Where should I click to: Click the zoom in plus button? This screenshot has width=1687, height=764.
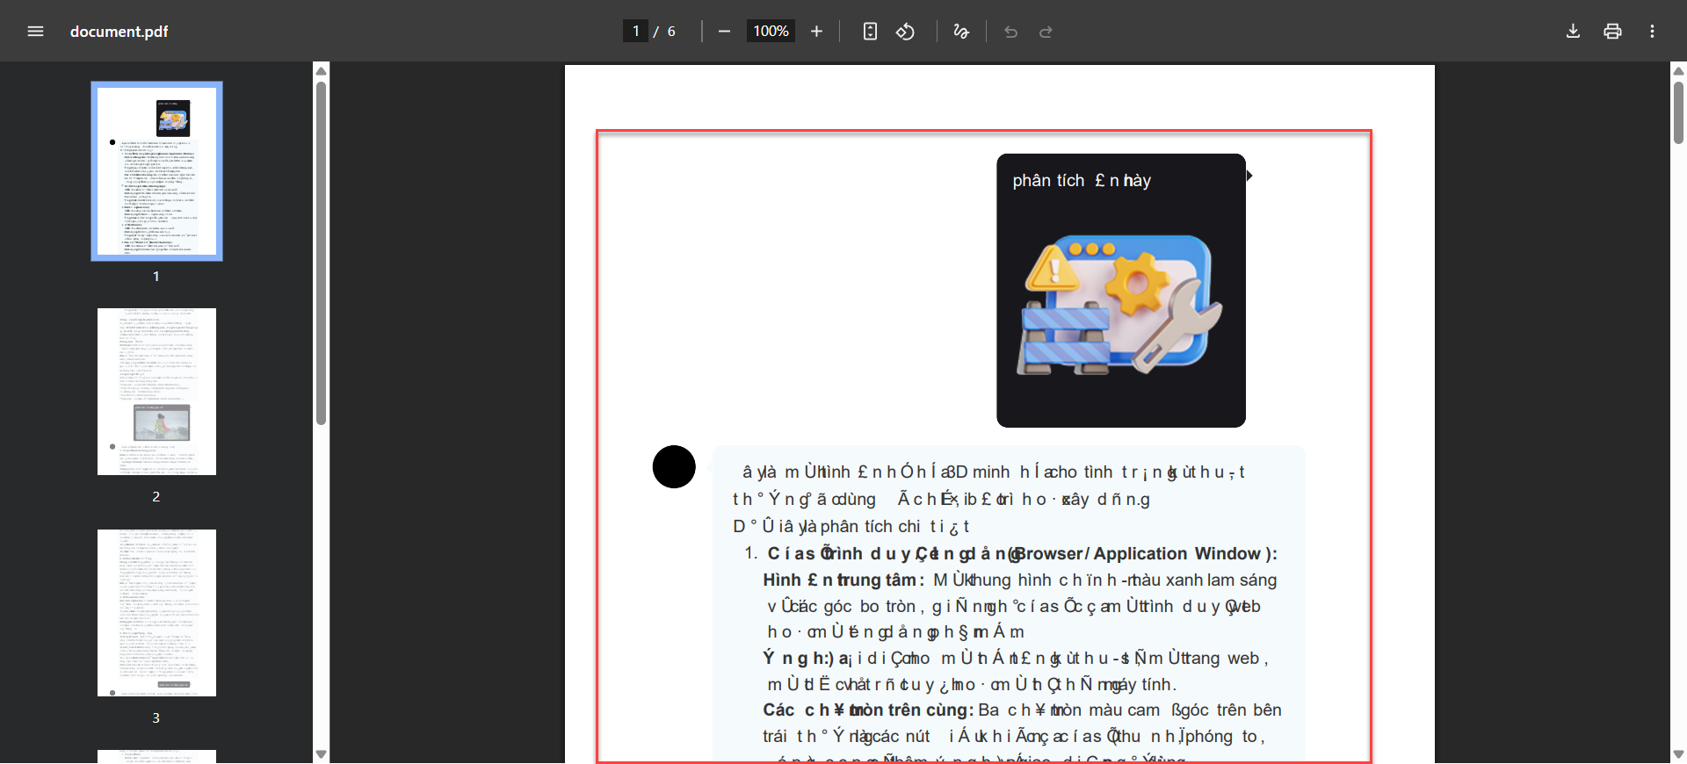point(816,32)
